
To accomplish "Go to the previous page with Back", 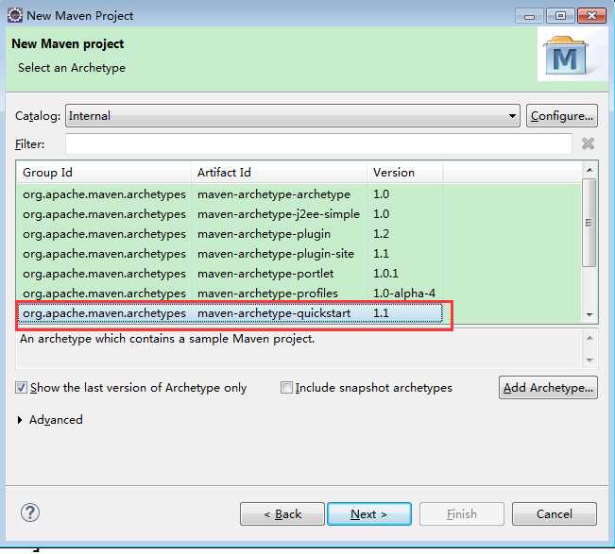I will tap(282, 514).
